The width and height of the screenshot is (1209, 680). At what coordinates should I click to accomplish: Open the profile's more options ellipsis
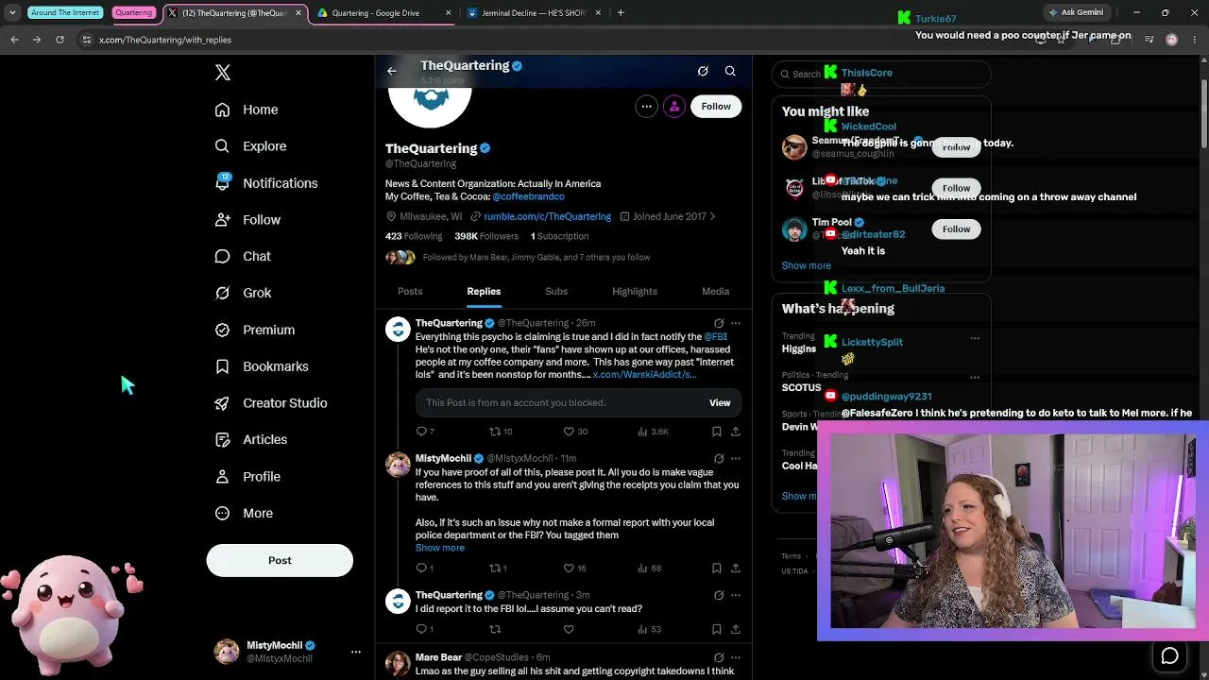(x=647, y=107)
